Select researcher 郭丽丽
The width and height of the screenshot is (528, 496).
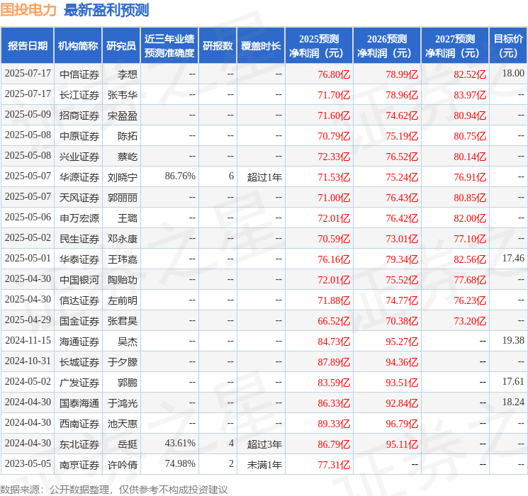coord(122,197)
